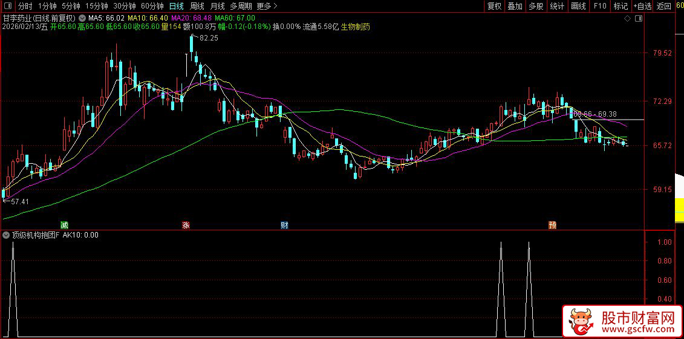
Task: Click the 多股 multi-stock button
Action: [x=536, y=6]
